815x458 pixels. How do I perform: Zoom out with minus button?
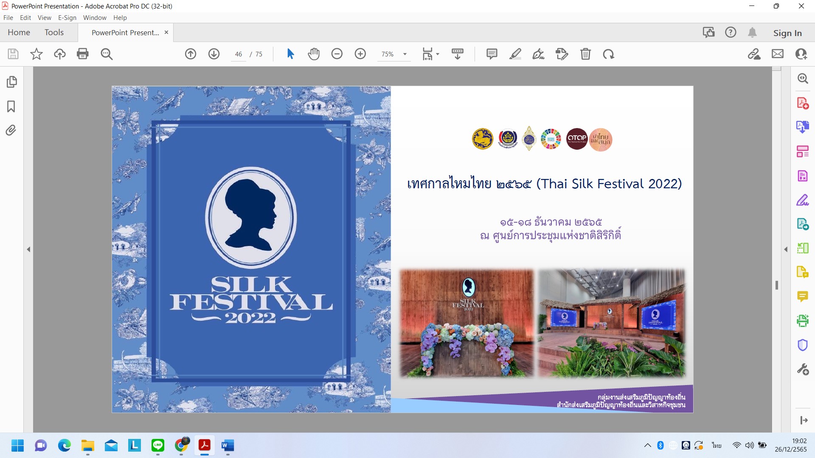click(337, 54)
